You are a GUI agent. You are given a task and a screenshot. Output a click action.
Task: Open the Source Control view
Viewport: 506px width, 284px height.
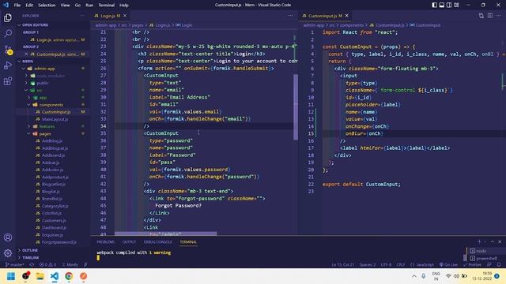pyautogui.click(x=8, y=50)
